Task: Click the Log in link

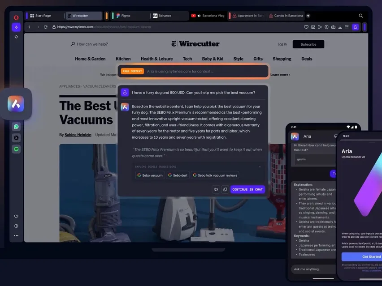Action: (x=282, y=44)
